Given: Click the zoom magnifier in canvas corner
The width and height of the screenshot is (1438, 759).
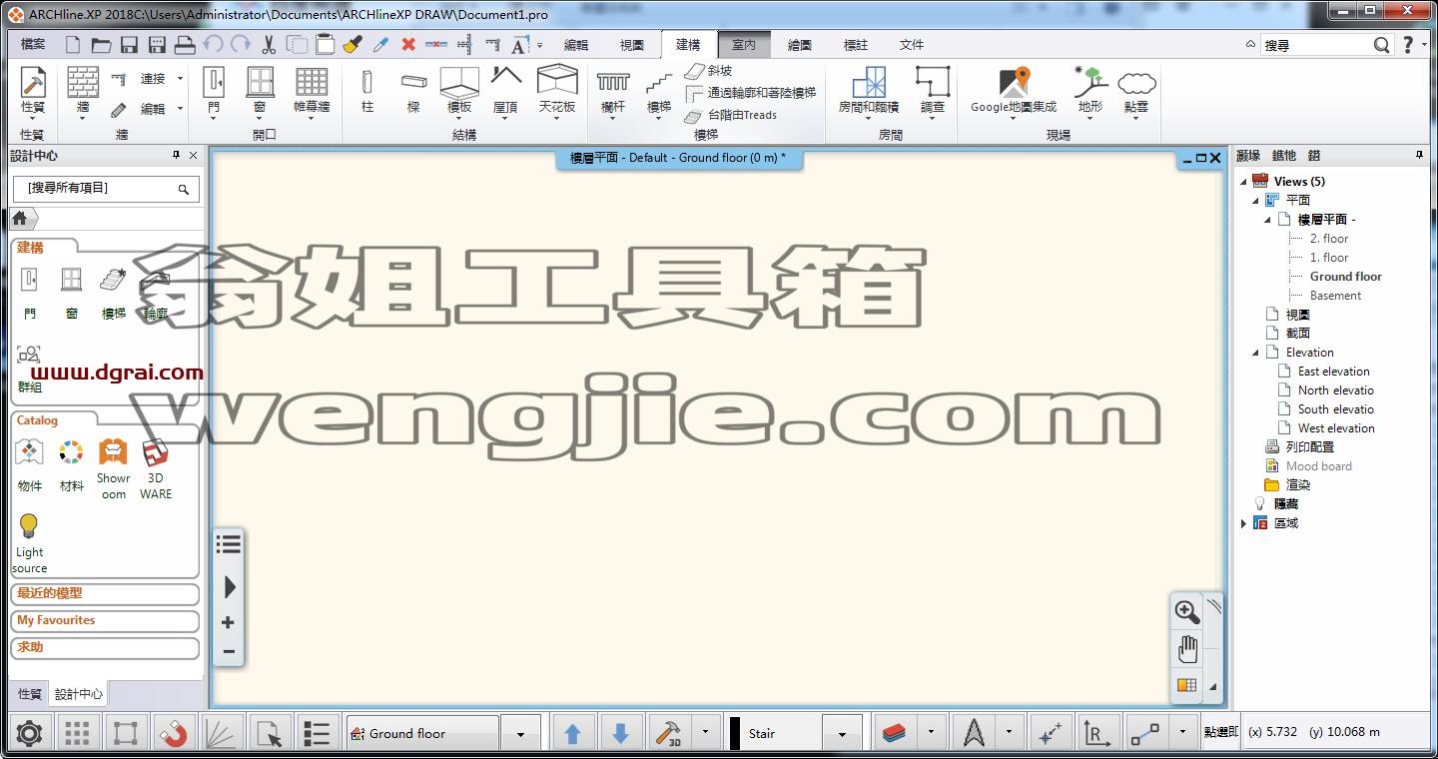Looking at the screenshot, I should [1186, 612].
